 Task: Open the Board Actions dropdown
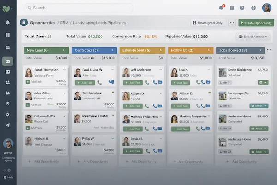(253, 37)
